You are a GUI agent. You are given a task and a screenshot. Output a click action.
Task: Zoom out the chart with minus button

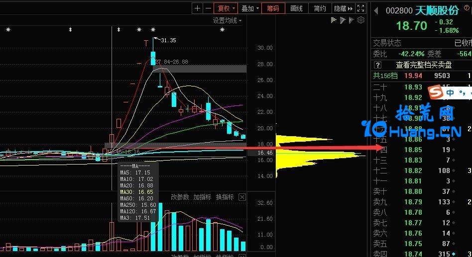[x=208, y=8]
